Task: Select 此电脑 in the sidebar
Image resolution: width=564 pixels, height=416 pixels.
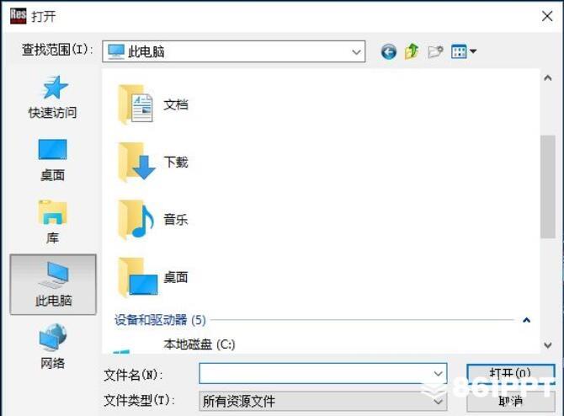Action: (x=53, y=285)
